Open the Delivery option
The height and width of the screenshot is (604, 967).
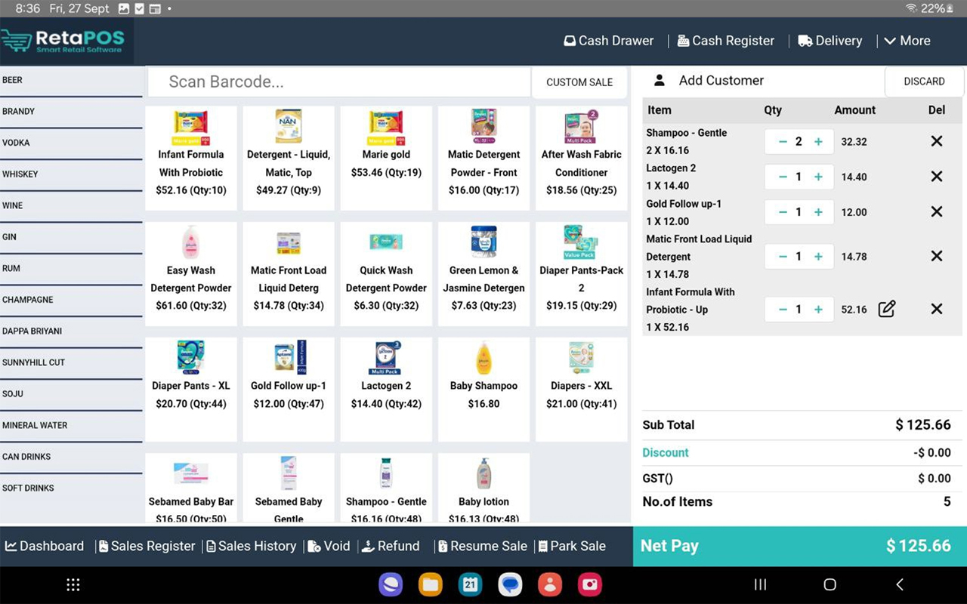point(830,41)
